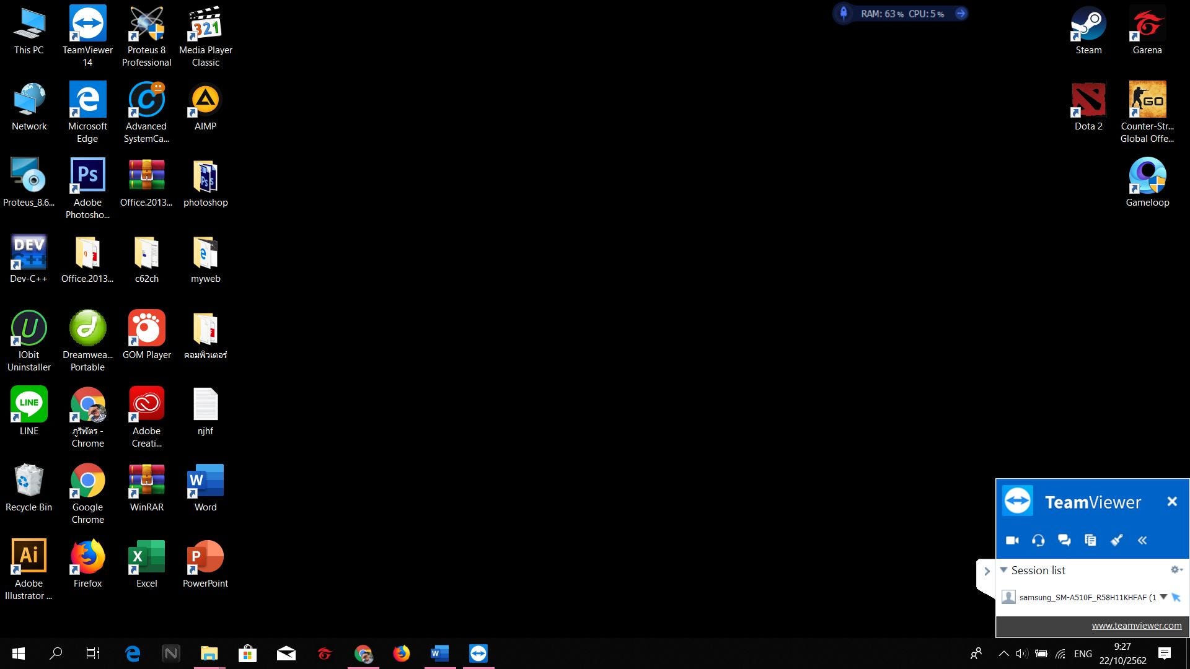Click the ENG language indicator
Screen dimensions: 1190x669
[x=1083, y=654]
